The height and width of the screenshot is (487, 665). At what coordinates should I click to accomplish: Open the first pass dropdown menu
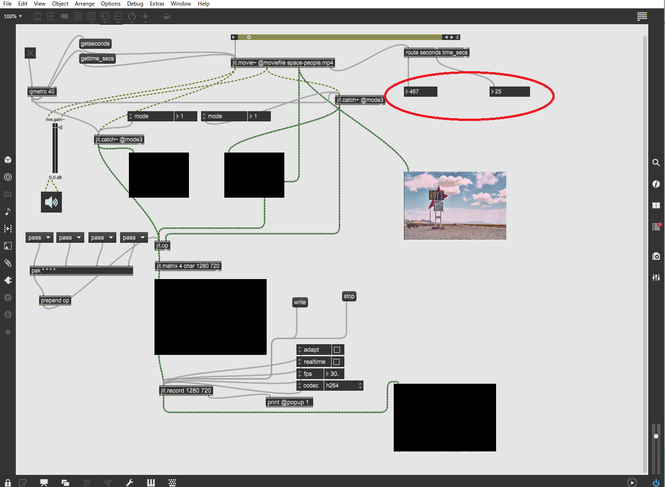40,238
